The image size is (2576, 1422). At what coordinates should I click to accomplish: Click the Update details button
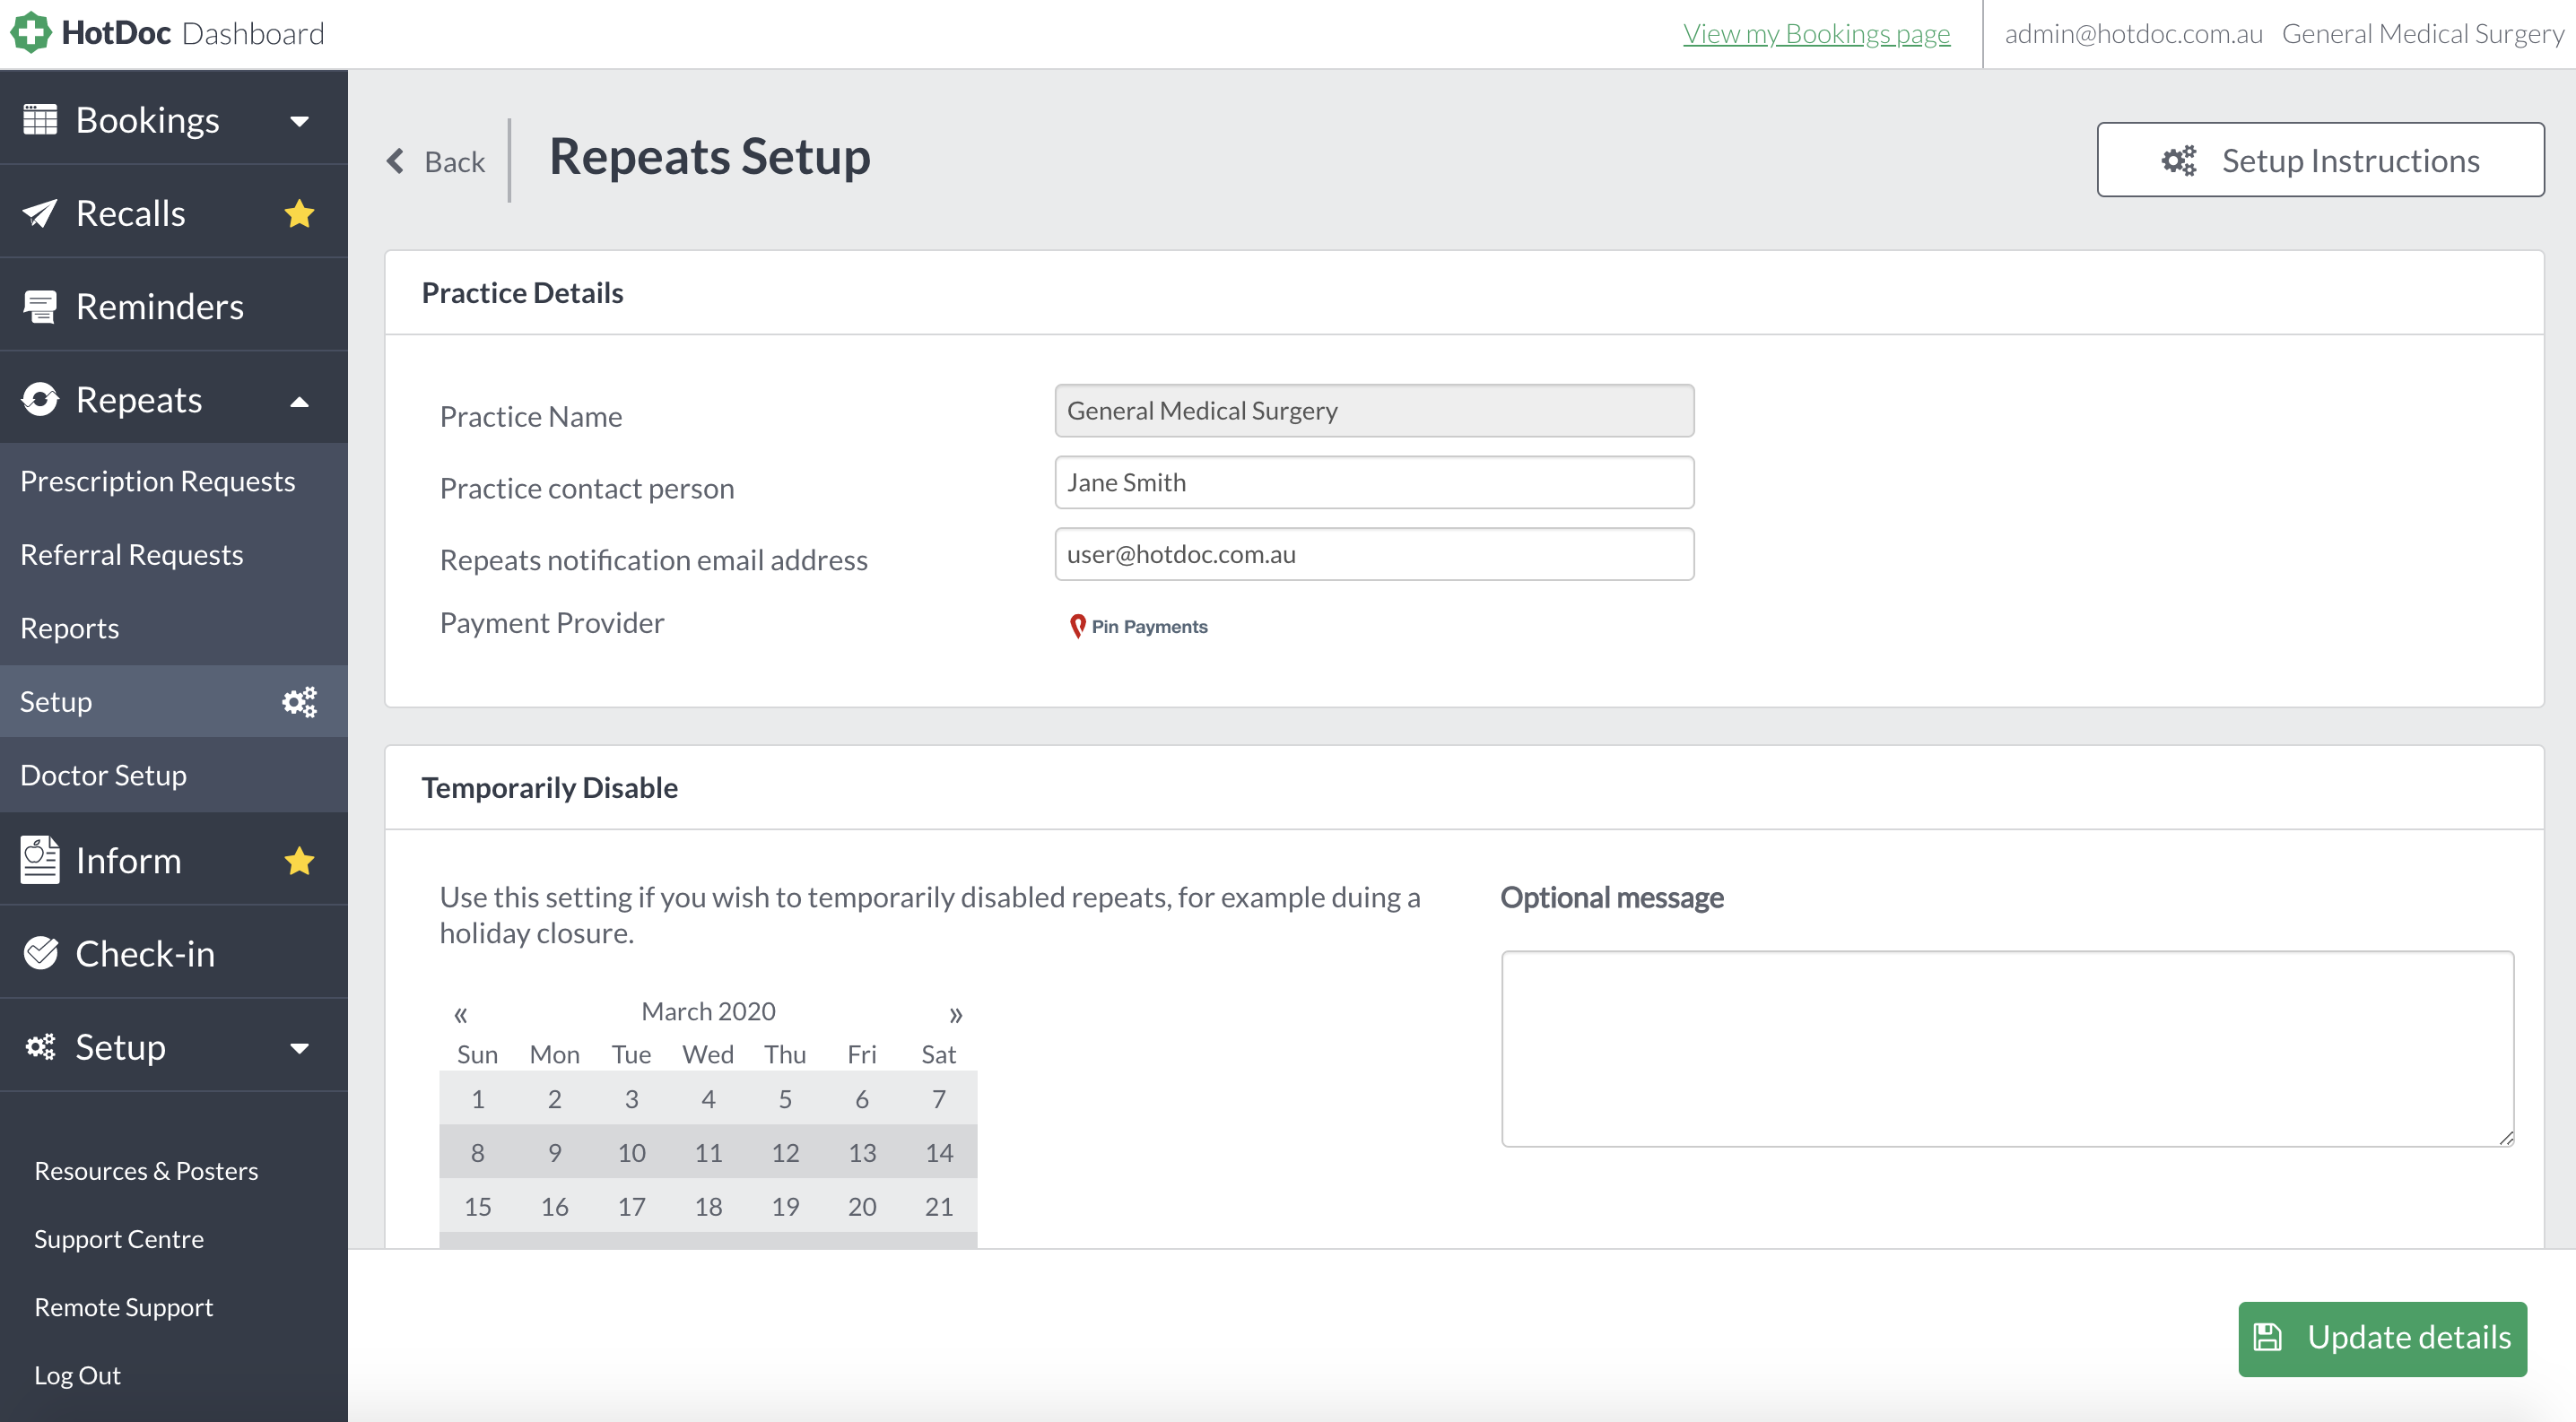[2382, 1338]
